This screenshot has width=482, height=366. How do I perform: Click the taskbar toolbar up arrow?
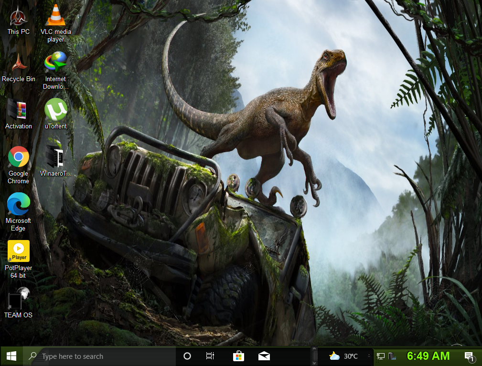click(x=314, y=349)
